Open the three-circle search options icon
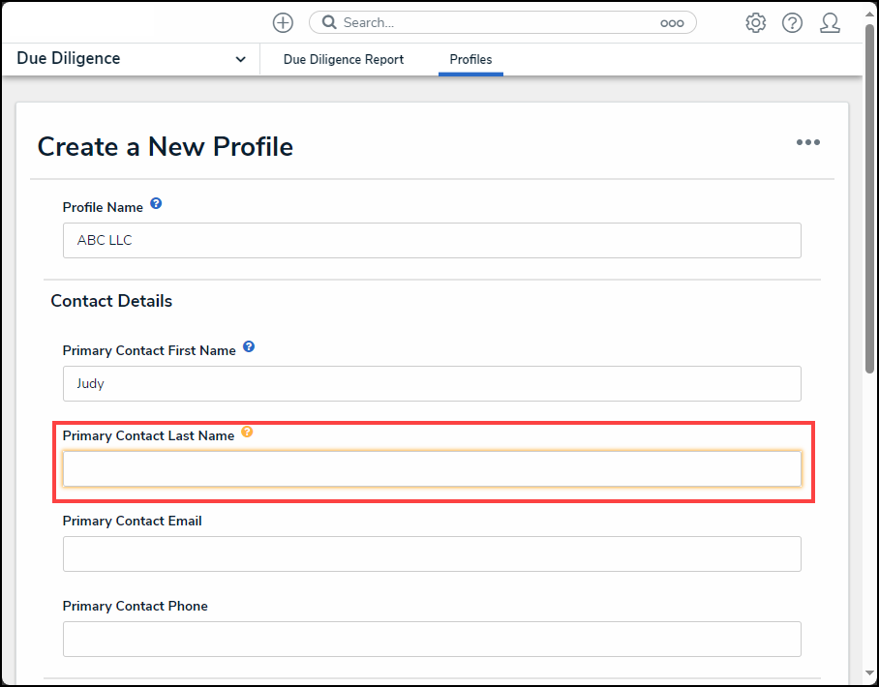 click(672, 23)
